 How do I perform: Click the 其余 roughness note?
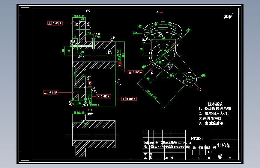[x=228, y=17]
